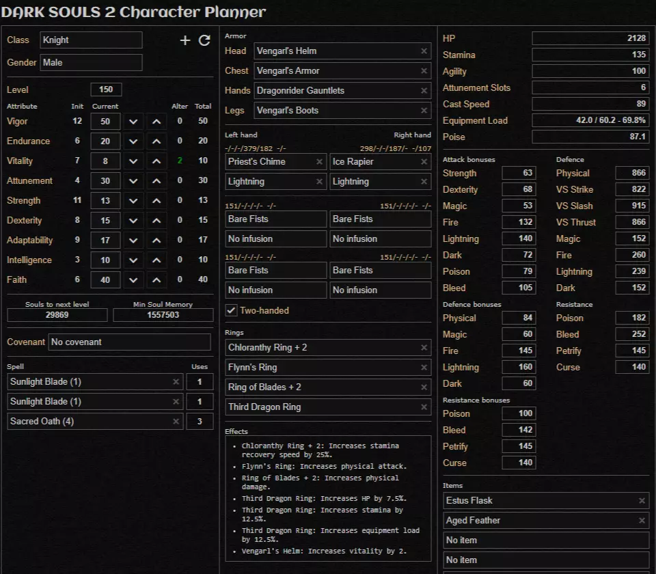Remove Flynn's Ring via X

[x=424, y=368]
